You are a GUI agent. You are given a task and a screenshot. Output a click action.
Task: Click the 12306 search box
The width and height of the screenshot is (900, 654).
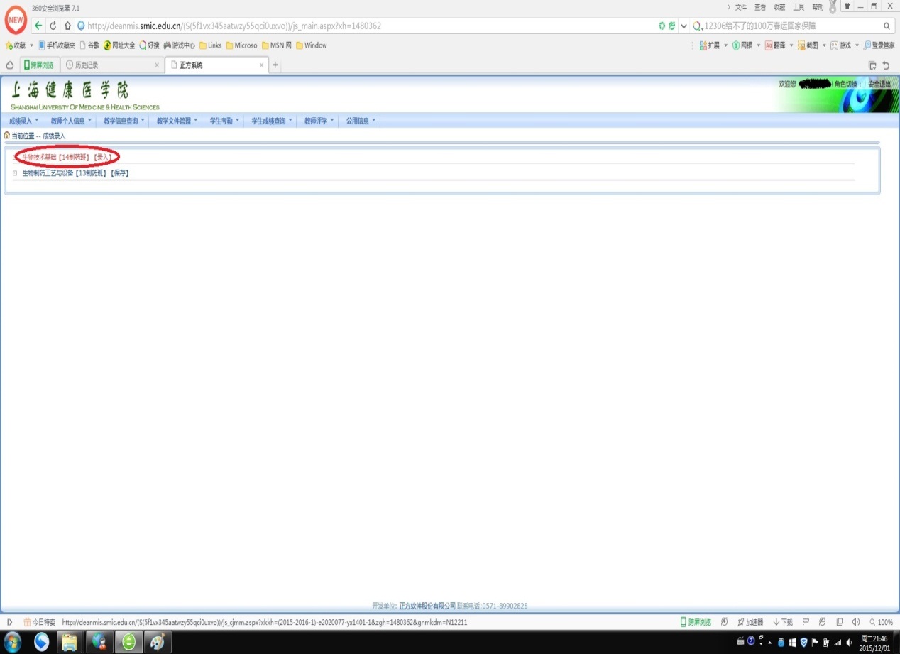791,26
